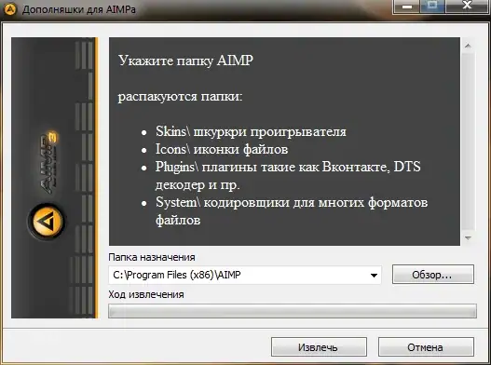Click the vertical AIMP3 logo text in banner
The width and height of the screenshot is (491, 365).
point(48,162)
